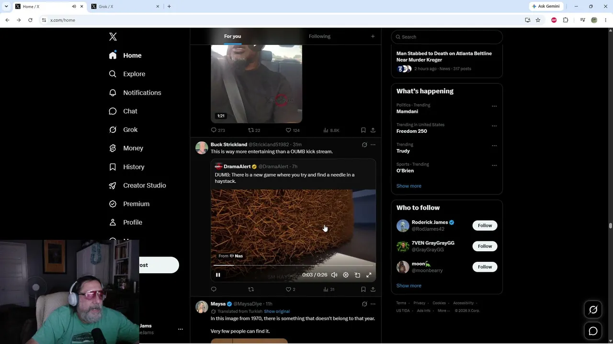Mute the Home / X browser tab

74,7
